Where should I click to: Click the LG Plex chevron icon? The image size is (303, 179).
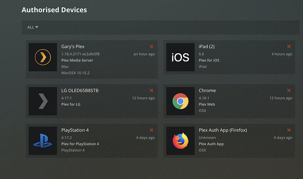tap(43, 101)
